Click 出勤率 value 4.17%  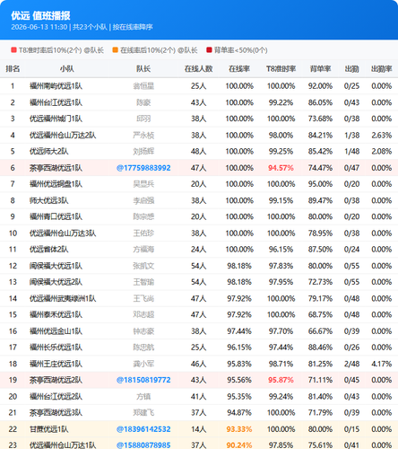[382, 364]
